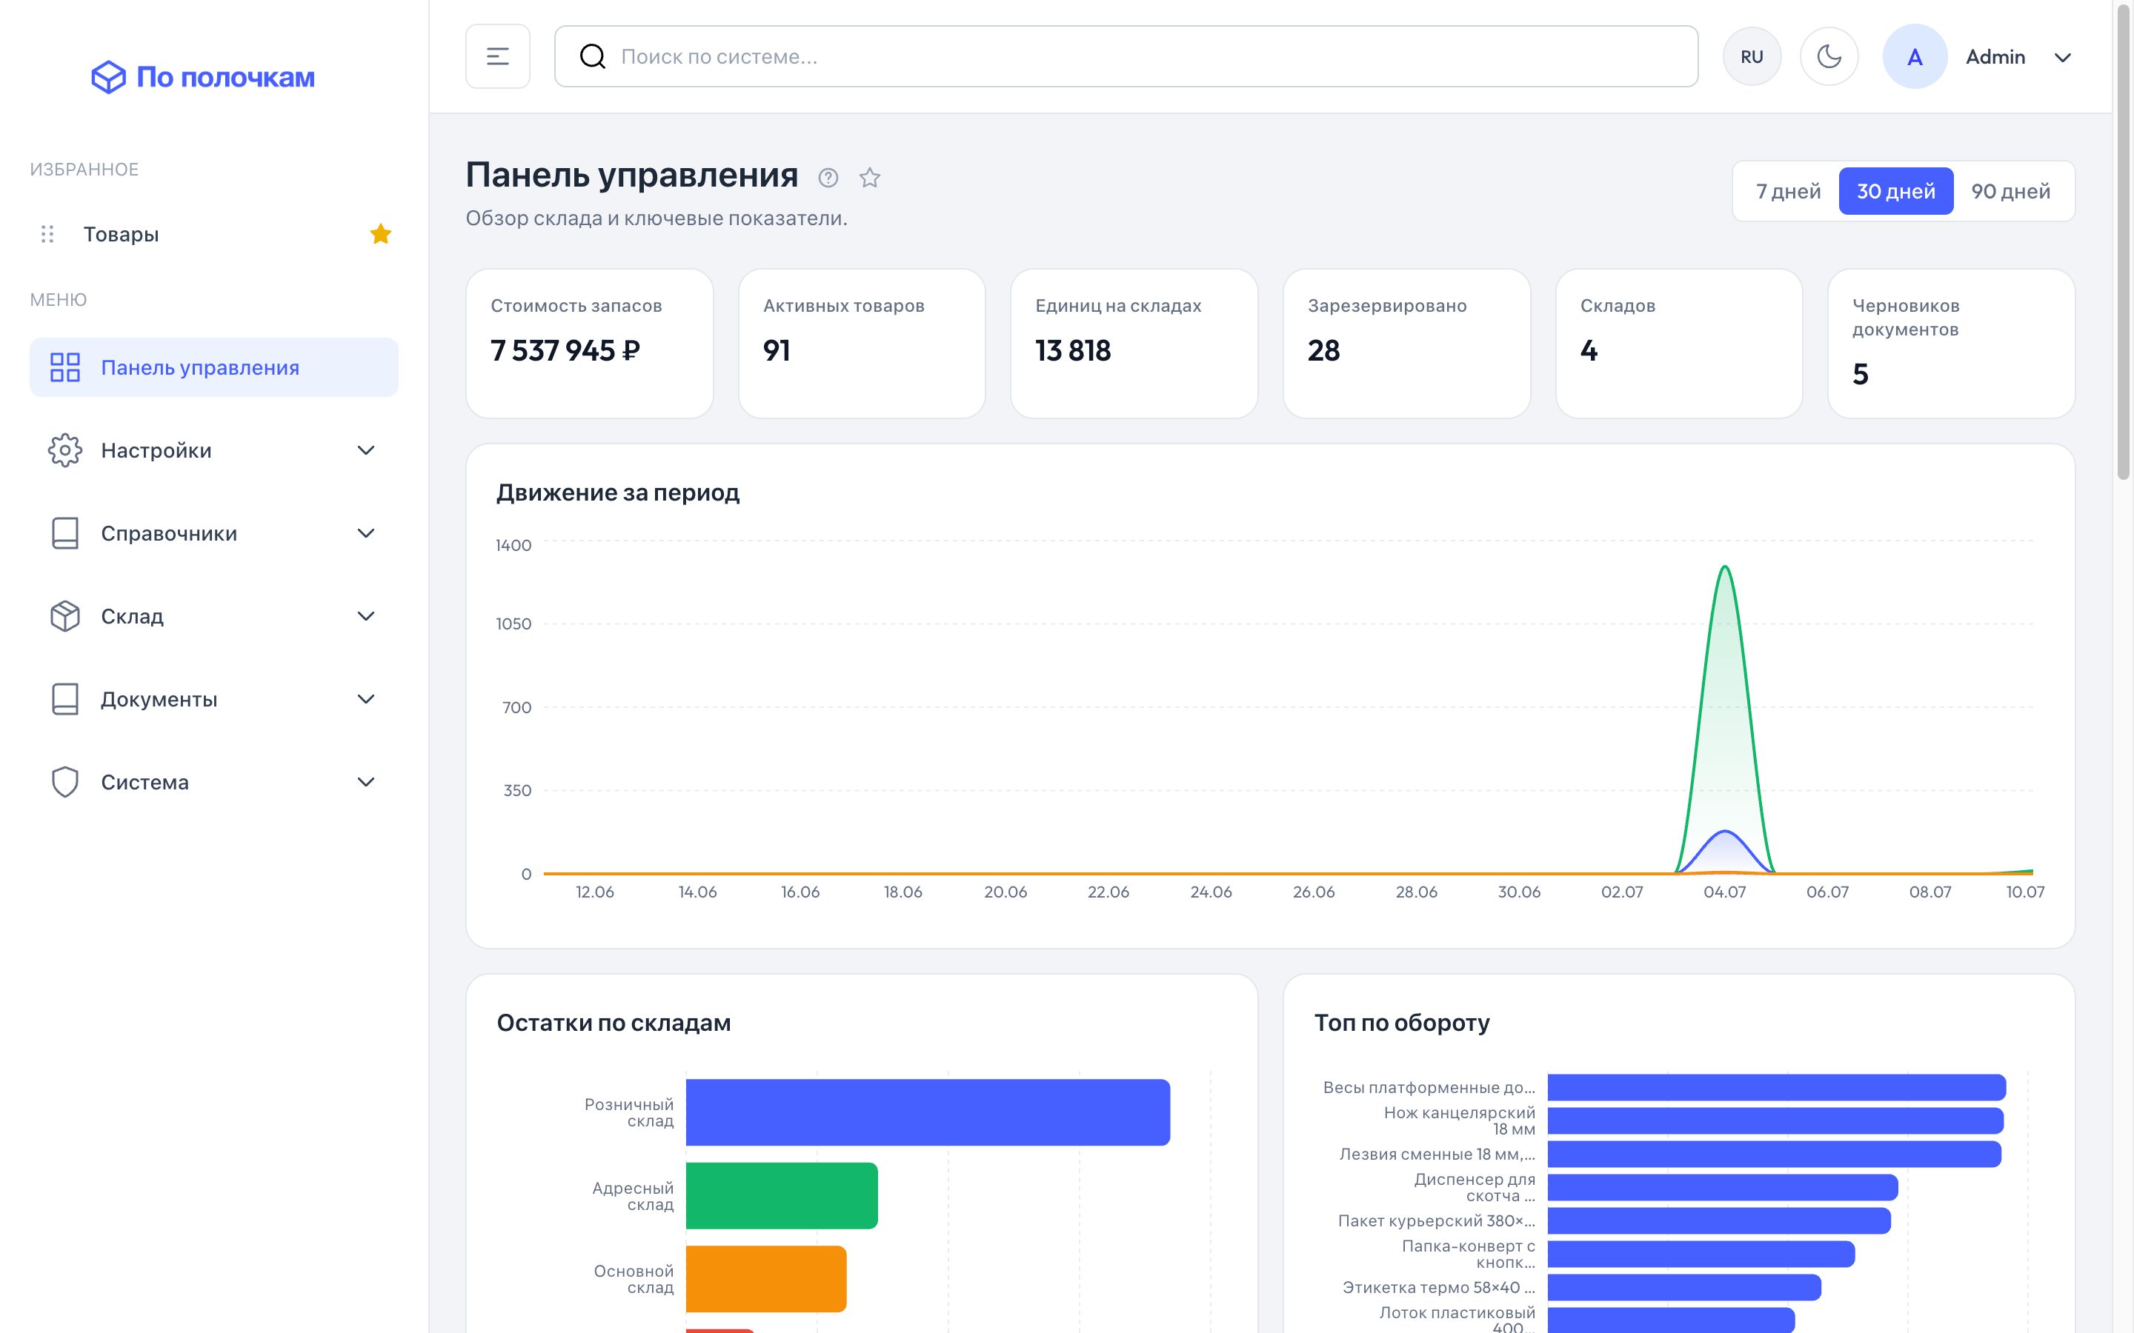
Task: Click the dashboard grid icon
Action: 64,367
